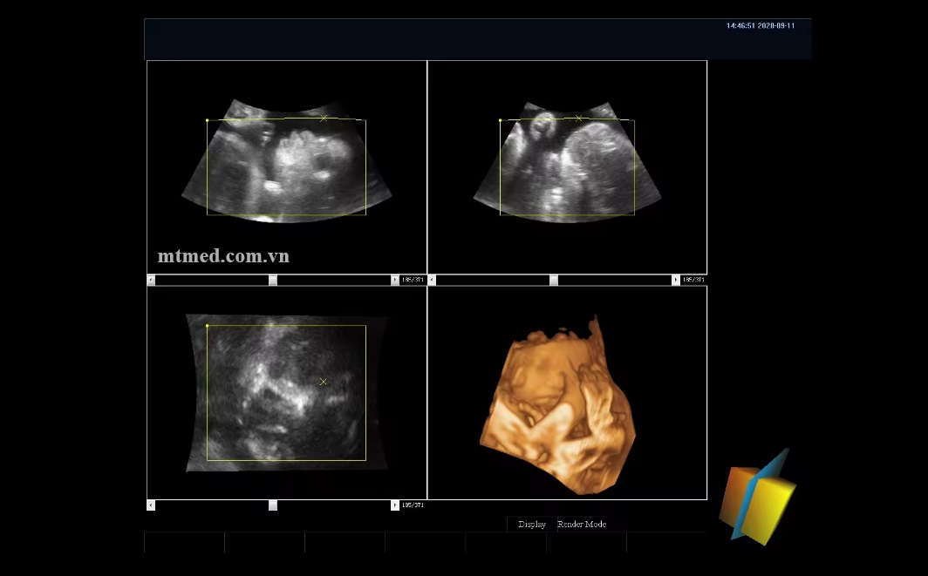Click the right arrow of top-right plane slider
Image resolution: width=928 pixels, height=576 pixels.
point(676,280)
